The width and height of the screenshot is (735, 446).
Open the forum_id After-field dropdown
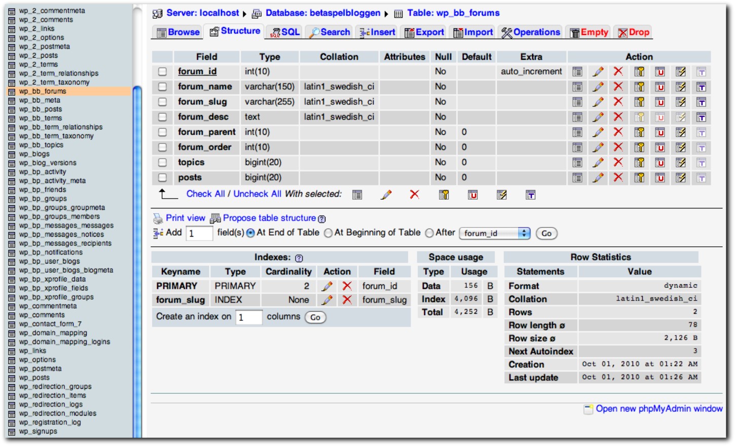point(495,233)
